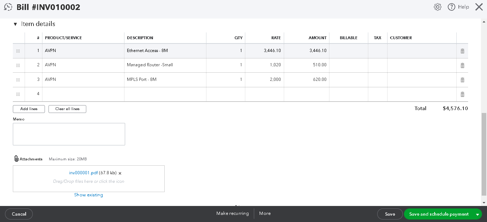Delete the Managed Router line with trash icon
The width and height of the screenshot is (487, 222).
click(462, 66)
